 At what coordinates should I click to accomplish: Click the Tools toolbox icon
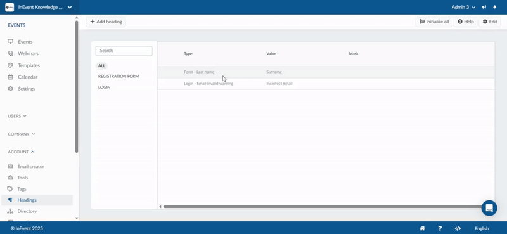[10, 178]
